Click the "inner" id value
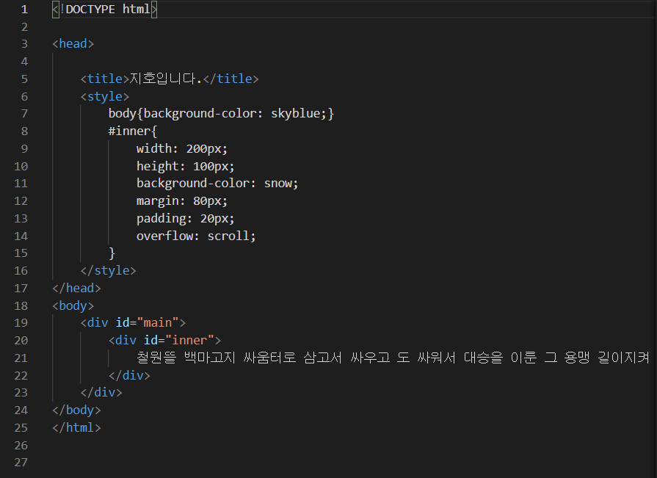 pyautogui.click(x=189, y=340)
